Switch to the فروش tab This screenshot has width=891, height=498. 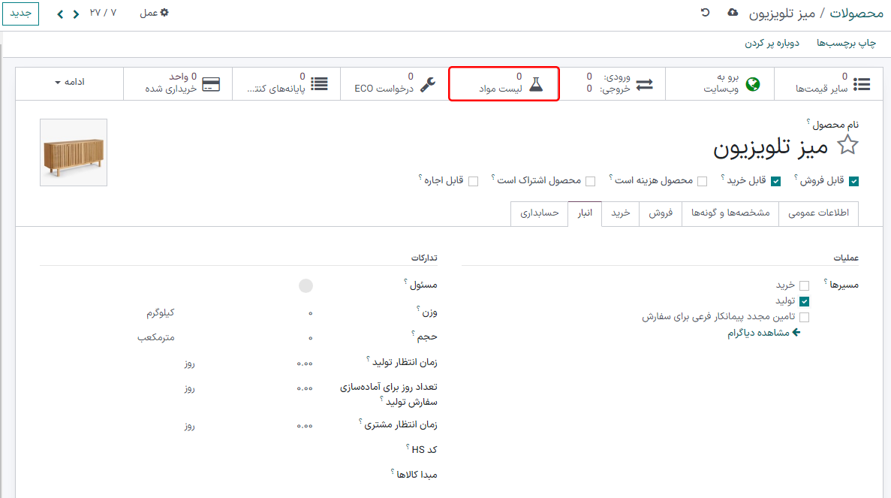point(660,213)
